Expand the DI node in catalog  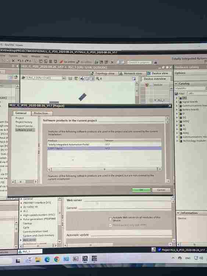click(177, 114)
